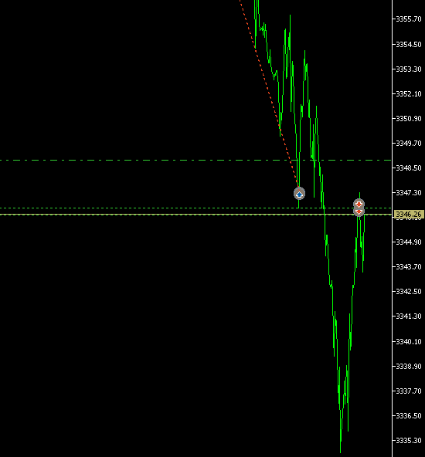The height and width of the screenshot is (457, 425).
Task: Click the 3350.90 price scale label
Action: pos(408,119)
